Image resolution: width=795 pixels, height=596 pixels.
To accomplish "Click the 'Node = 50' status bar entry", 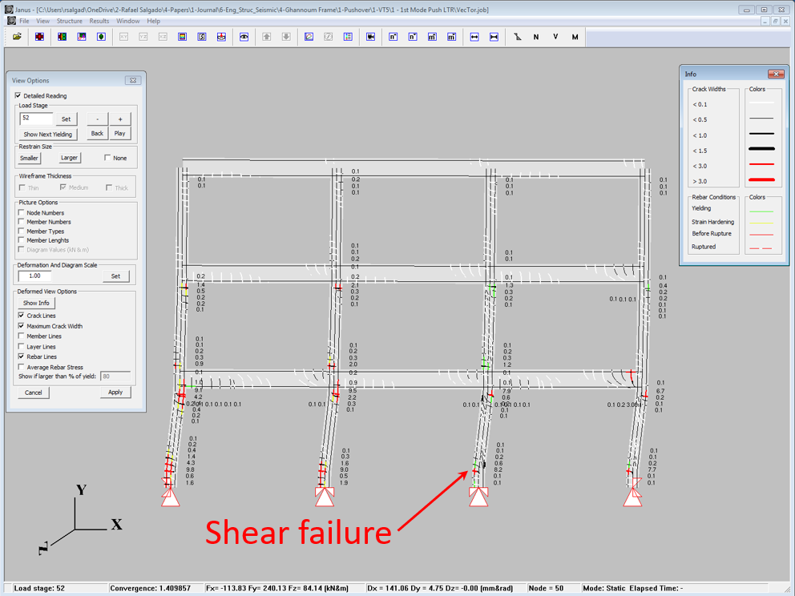I will pos(546,589).
